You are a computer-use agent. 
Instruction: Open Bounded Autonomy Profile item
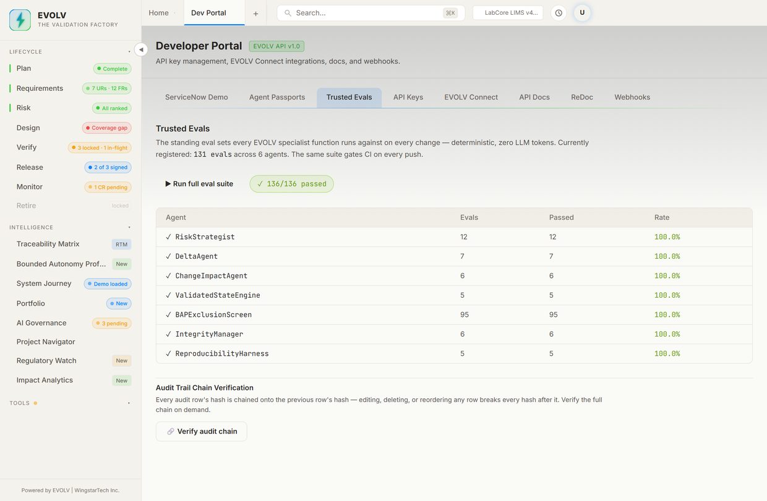click(x=71, y=264)
